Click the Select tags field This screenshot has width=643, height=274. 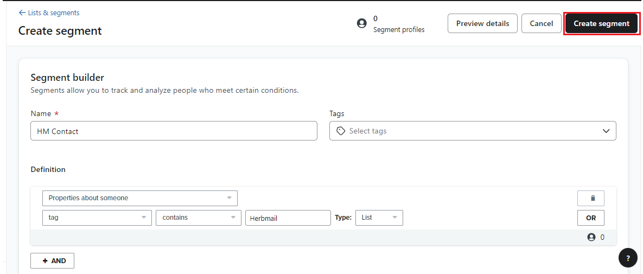point(473,131)
